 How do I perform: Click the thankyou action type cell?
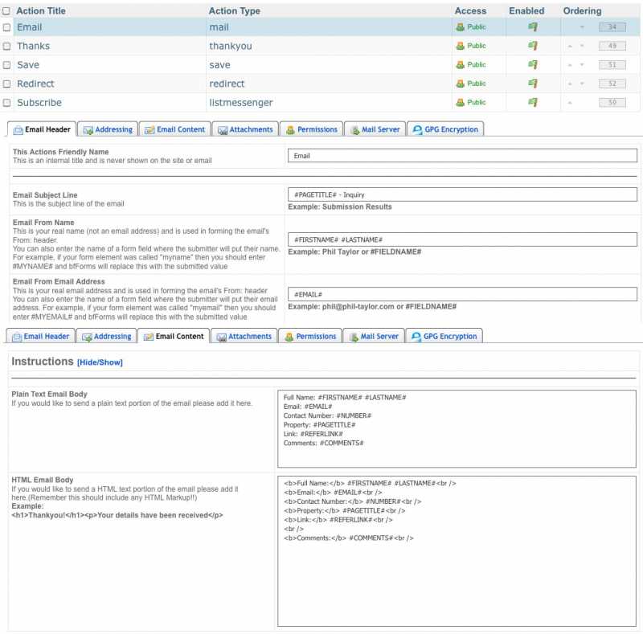coord(231,47)
